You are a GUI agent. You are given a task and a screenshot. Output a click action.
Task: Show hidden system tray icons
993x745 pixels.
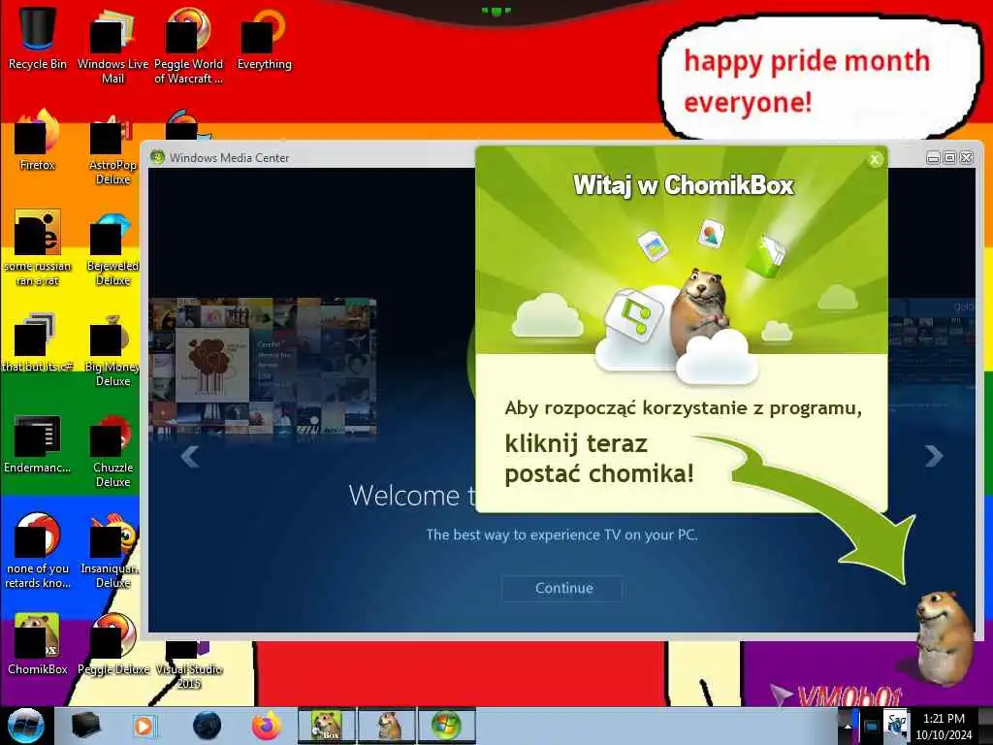click(x=849, y=726)
